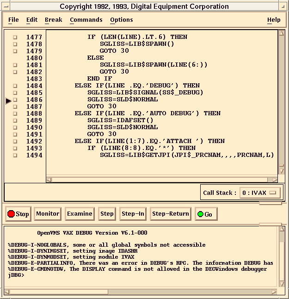Image resolution: width=289 pixels, height=299 pixels.
Task: Toggle the breakpoint on line 1477
Action: coord(15,37)
